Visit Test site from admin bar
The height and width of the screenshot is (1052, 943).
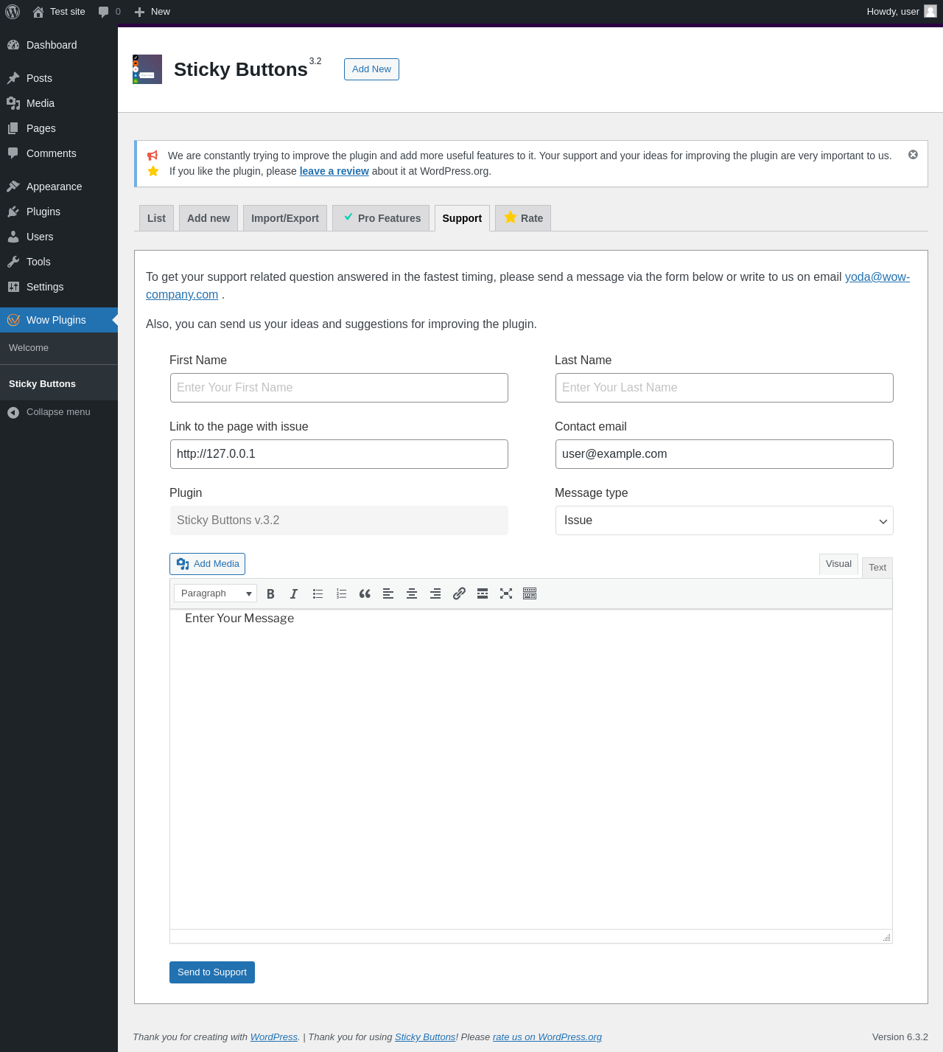pyautogui.click(x=59, y=12)
